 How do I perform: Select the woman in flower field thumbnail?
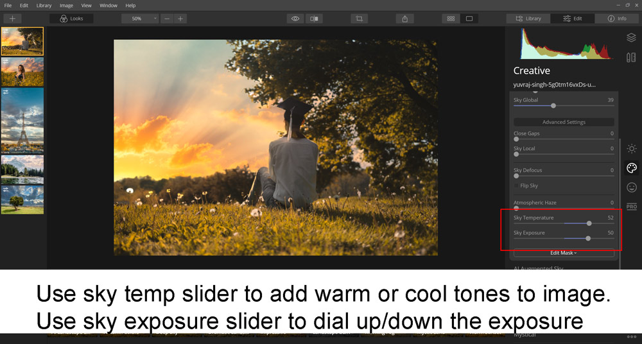click(x=22, y=71)
